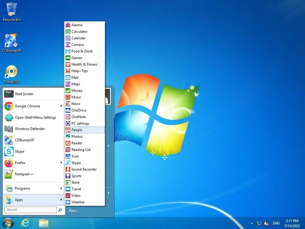Open Start Screen from the start menu
The width and height of the screenshot is (305, 229).
[x=33, y=94]
